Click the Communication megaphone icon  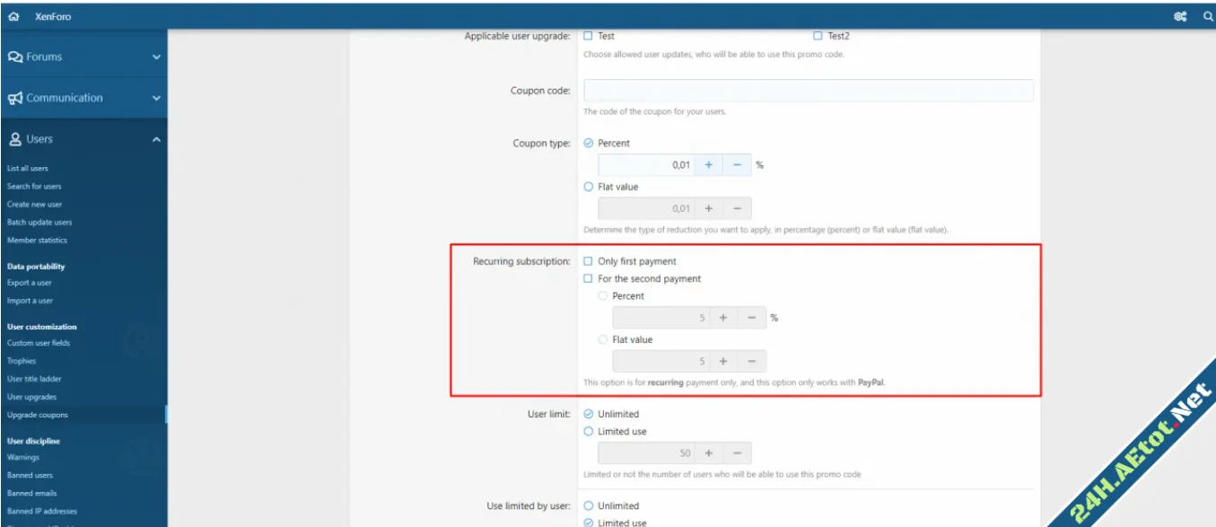click(x=15, y=99)
